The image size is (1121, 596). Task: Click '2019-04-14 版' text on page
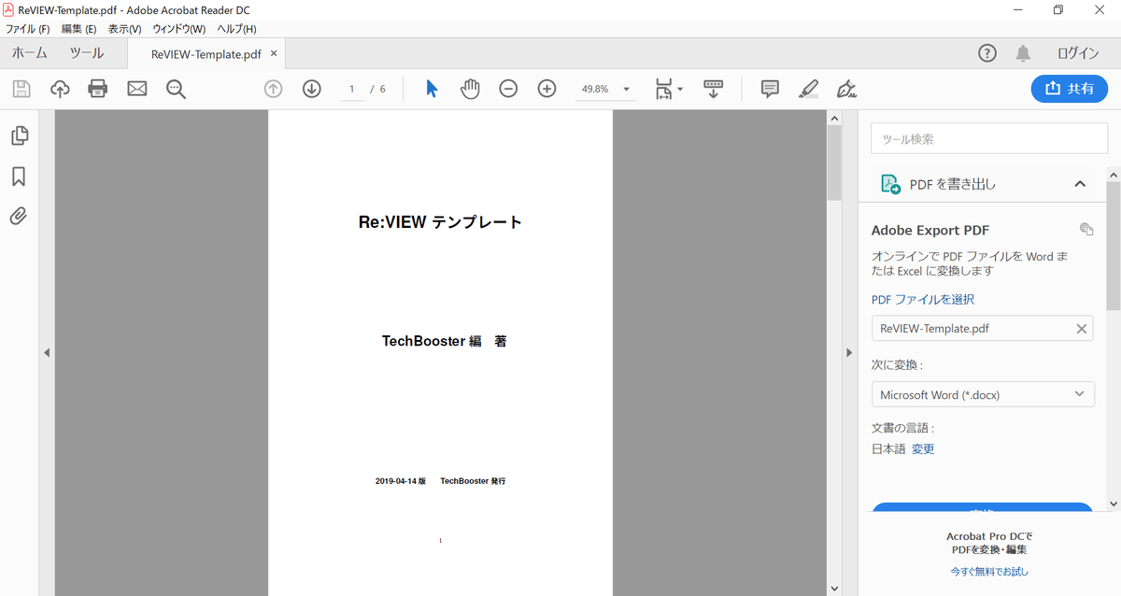point(401,481)
